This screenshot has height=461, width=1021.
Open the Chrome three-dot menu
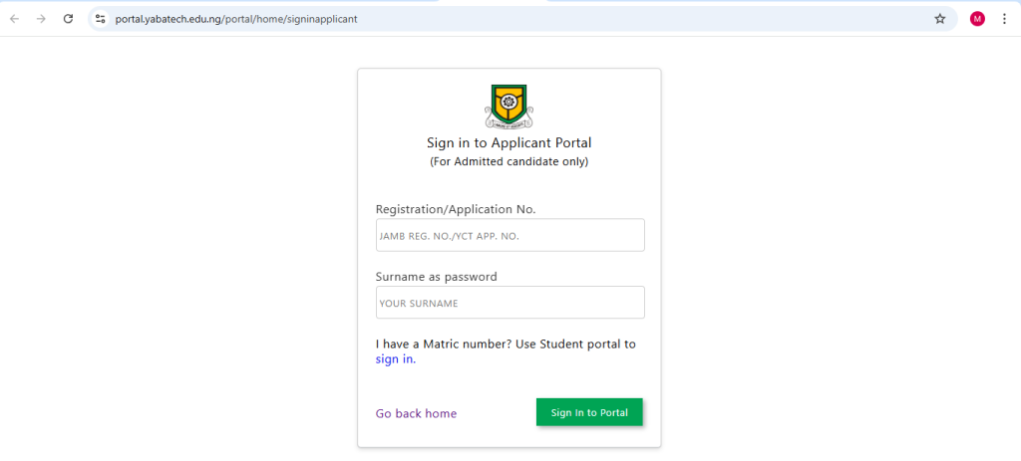[1005, 19]
